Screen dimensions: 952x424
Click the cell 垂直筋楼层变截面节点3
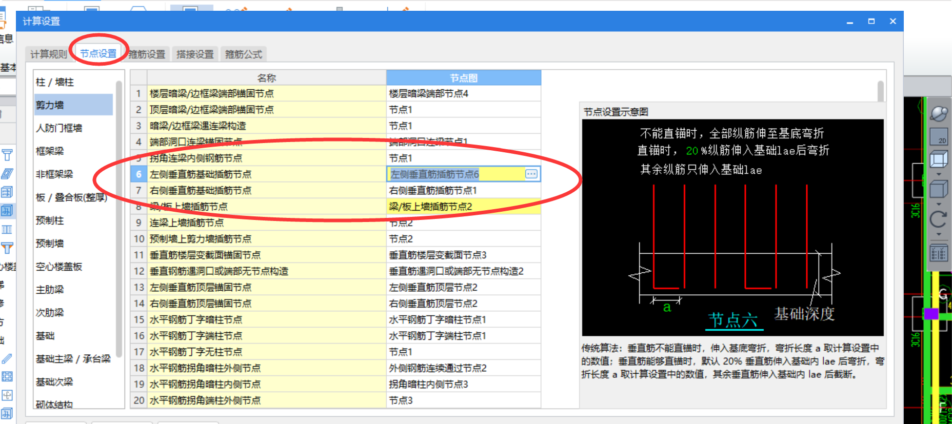pyautogui.click(x=464, y=255)
